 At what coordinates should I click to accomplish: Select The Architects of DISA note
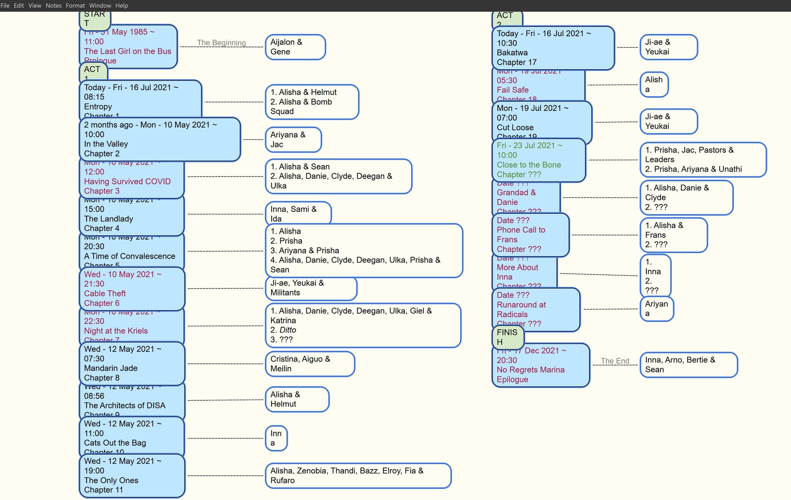132,401
